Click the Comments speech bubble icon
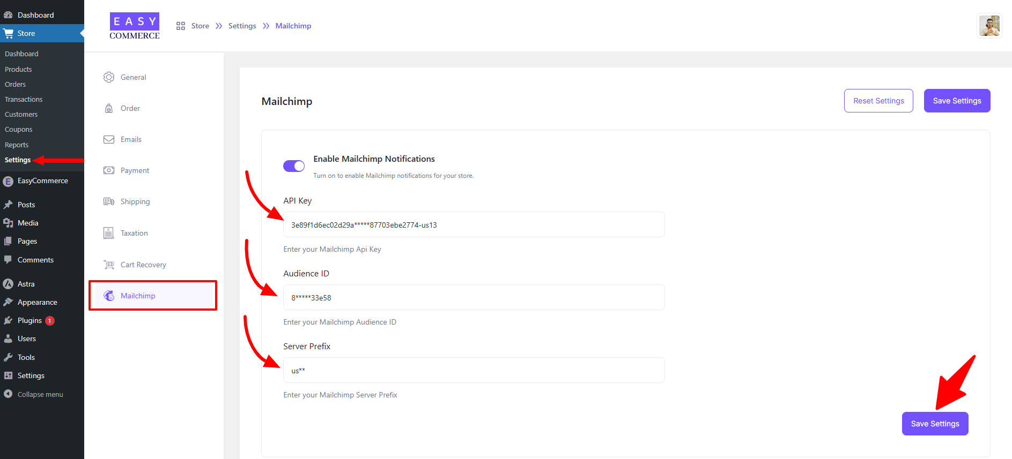Image resolution: width=1012 pixels, height=459 pixels. (8, 260)
